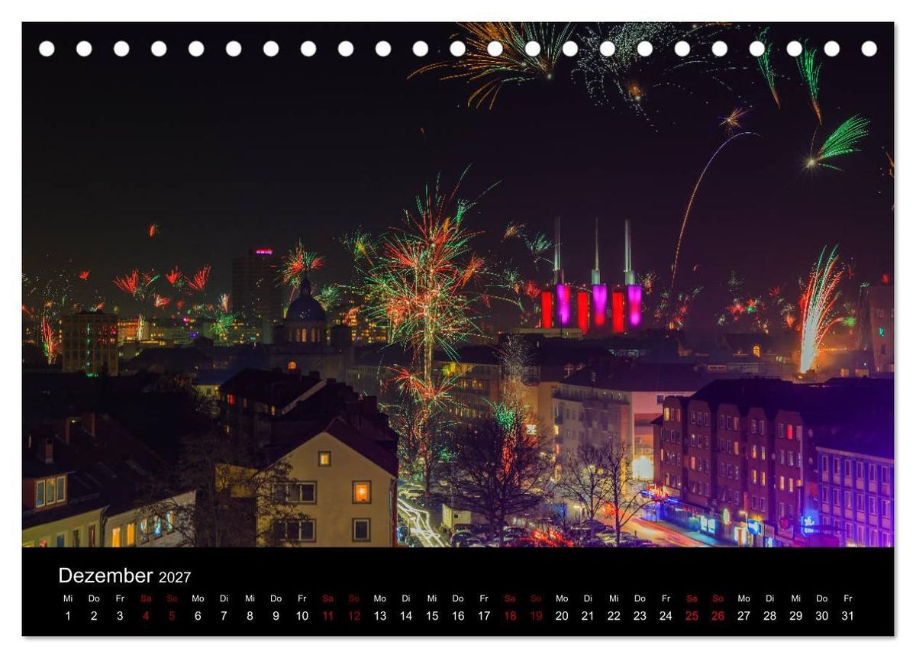Click the 'Fr' weekday label above day 31
The image size is (916, 658).
(847, 598)
